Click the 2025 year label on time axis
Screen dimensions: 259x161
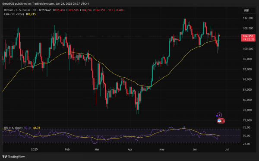[34, 149]
